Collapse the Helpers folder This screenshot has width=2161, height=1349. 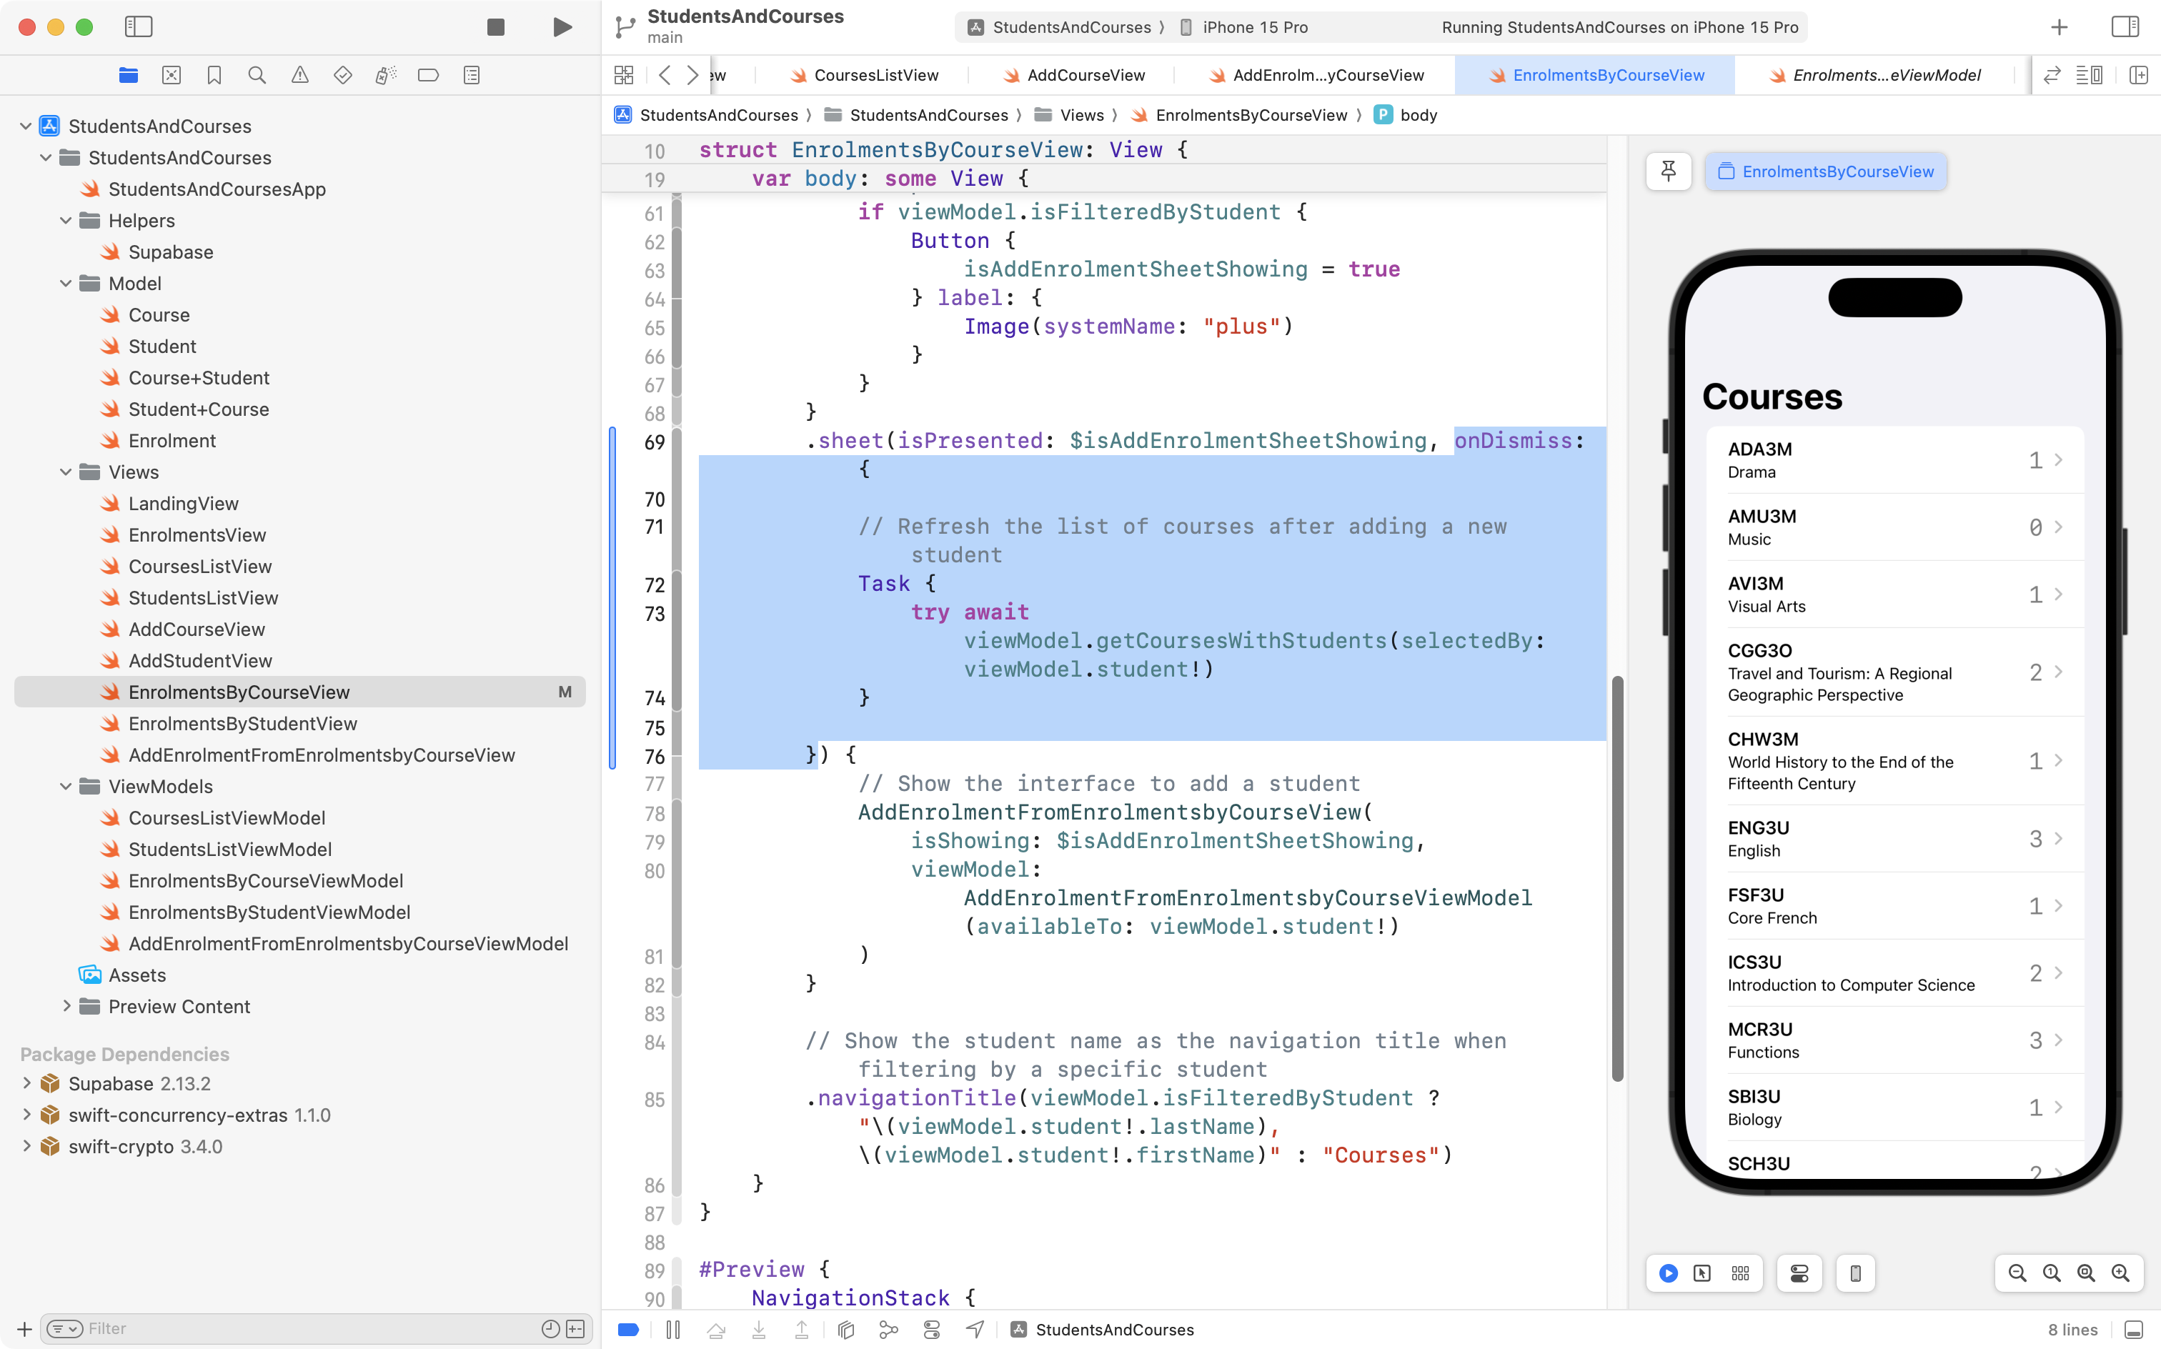[65, 220]
